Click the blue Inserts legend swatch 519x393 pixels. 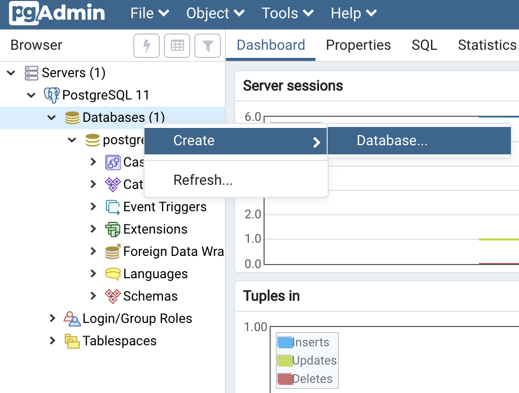[285, 342]
